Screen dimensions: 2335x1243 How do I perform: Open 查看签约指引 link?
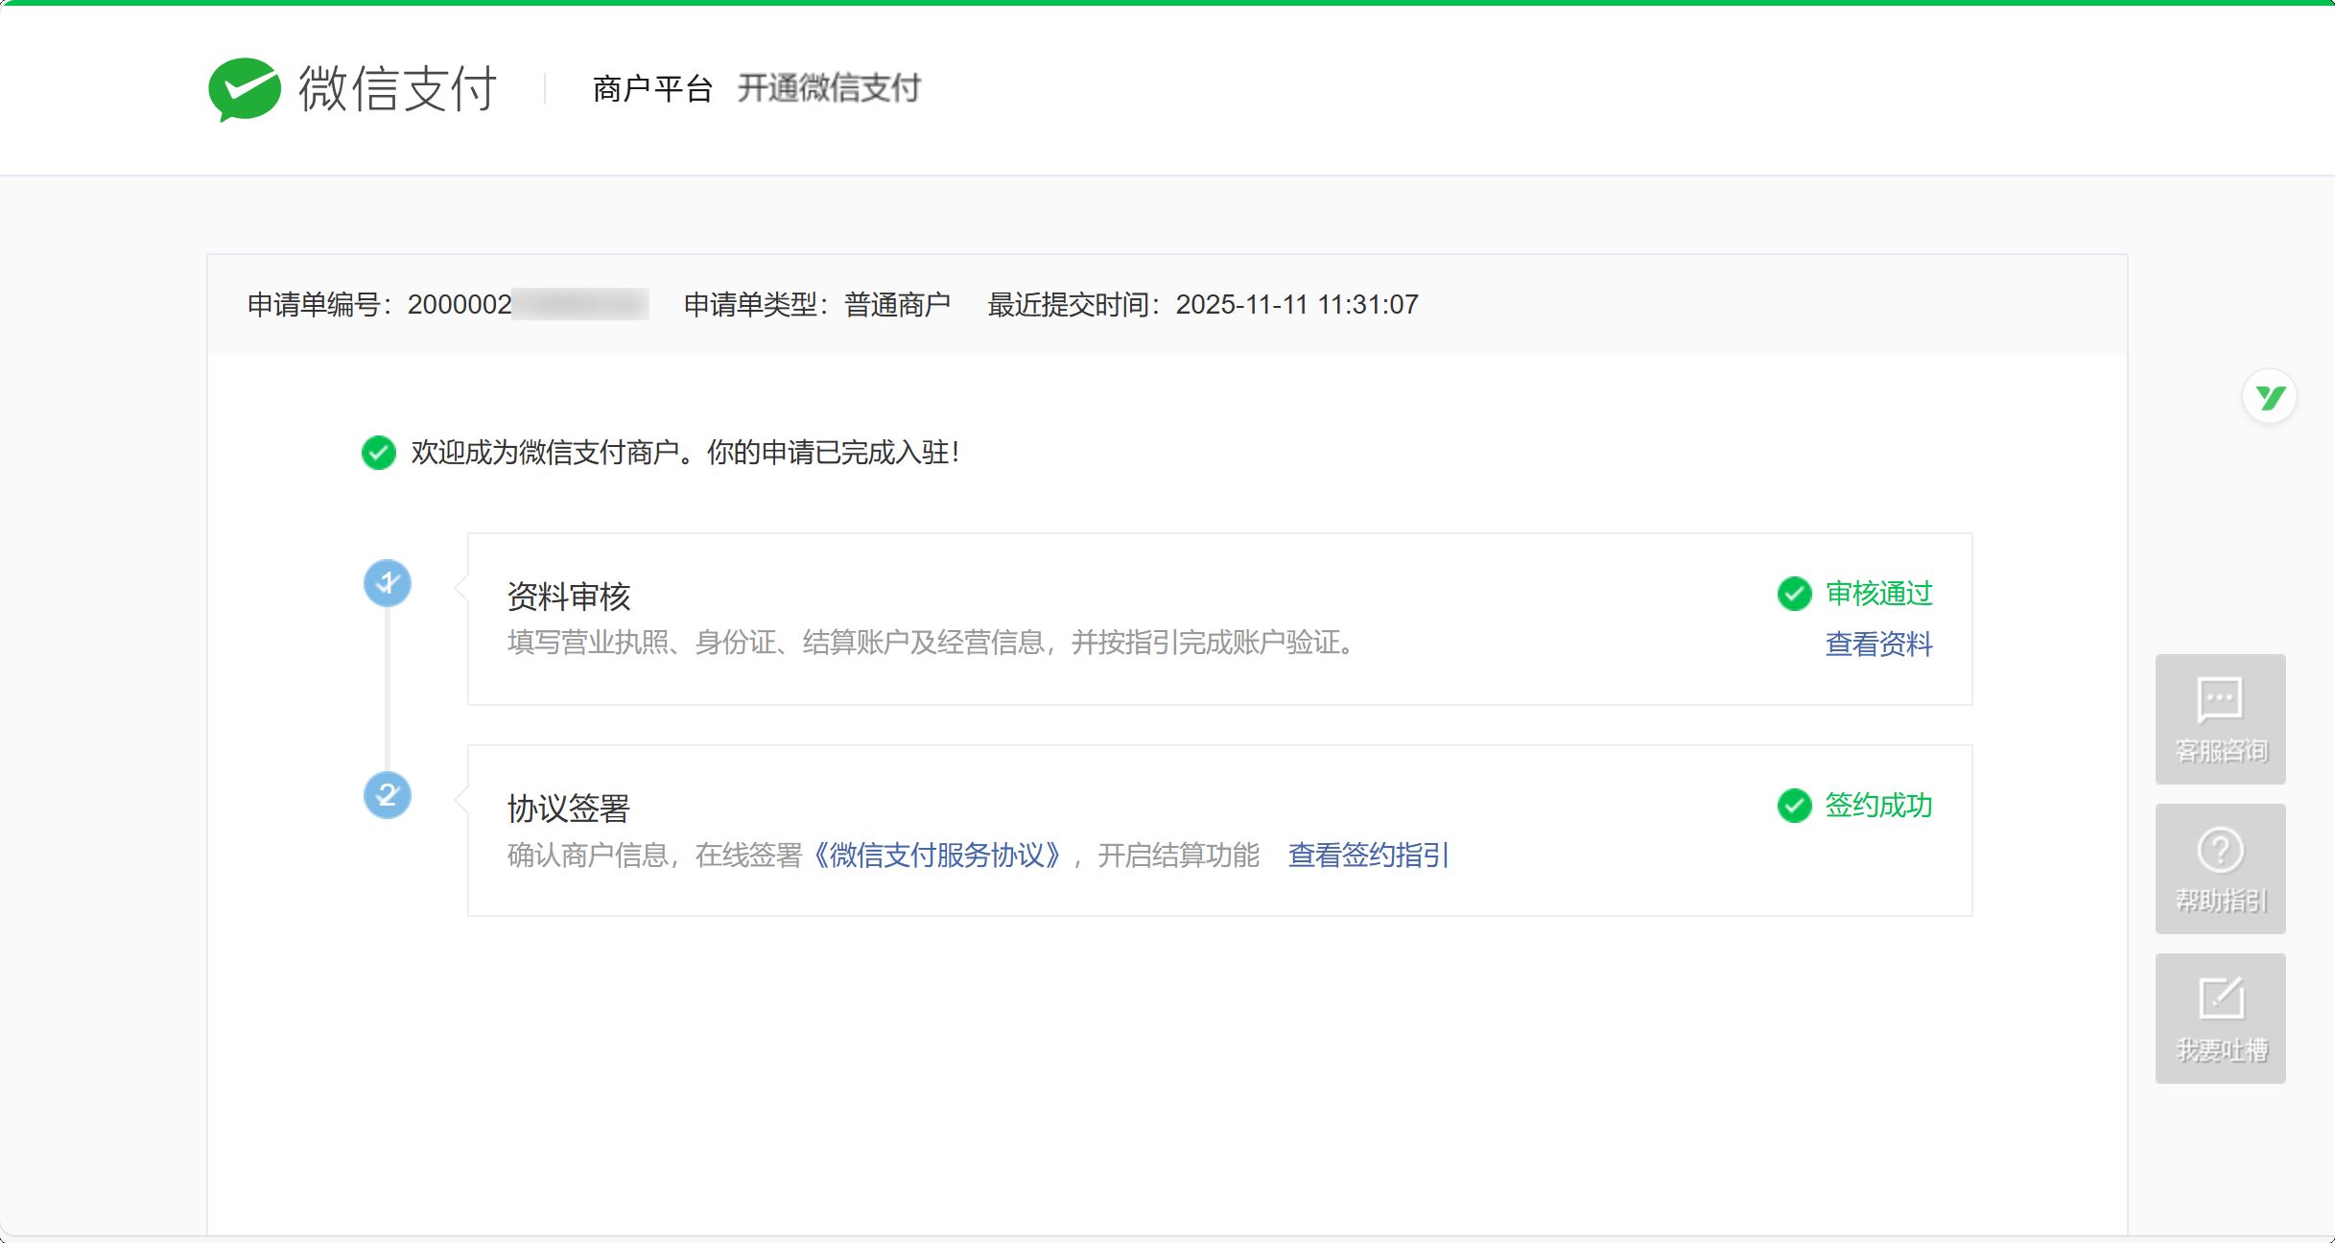coord(1368,855)
